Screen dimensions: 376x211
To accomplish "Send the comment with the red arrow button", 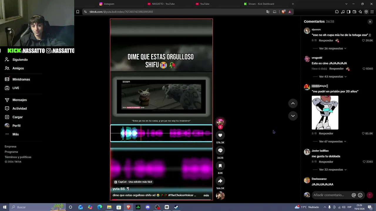I will (370, 195).
